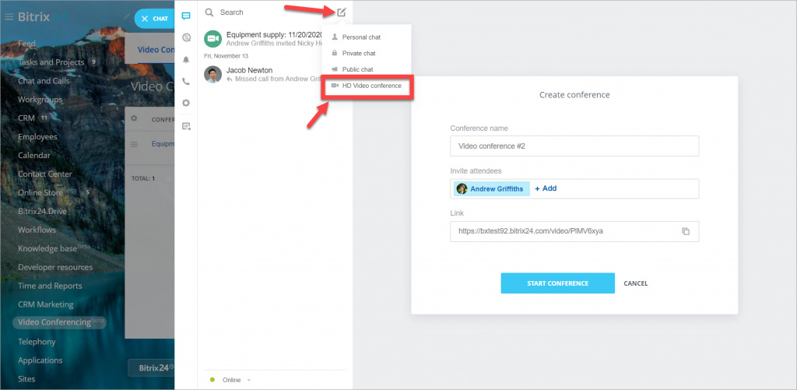Open the new chat compose icon

coord(342,12)
